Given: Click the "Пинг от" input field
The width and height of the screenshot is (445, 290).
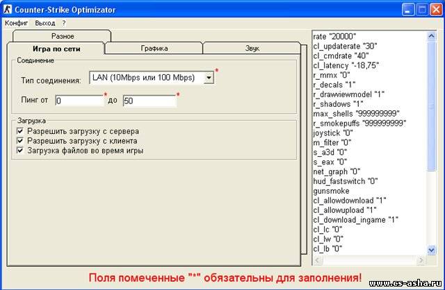Looking at the screenshot, I should (x=79, y=101).
